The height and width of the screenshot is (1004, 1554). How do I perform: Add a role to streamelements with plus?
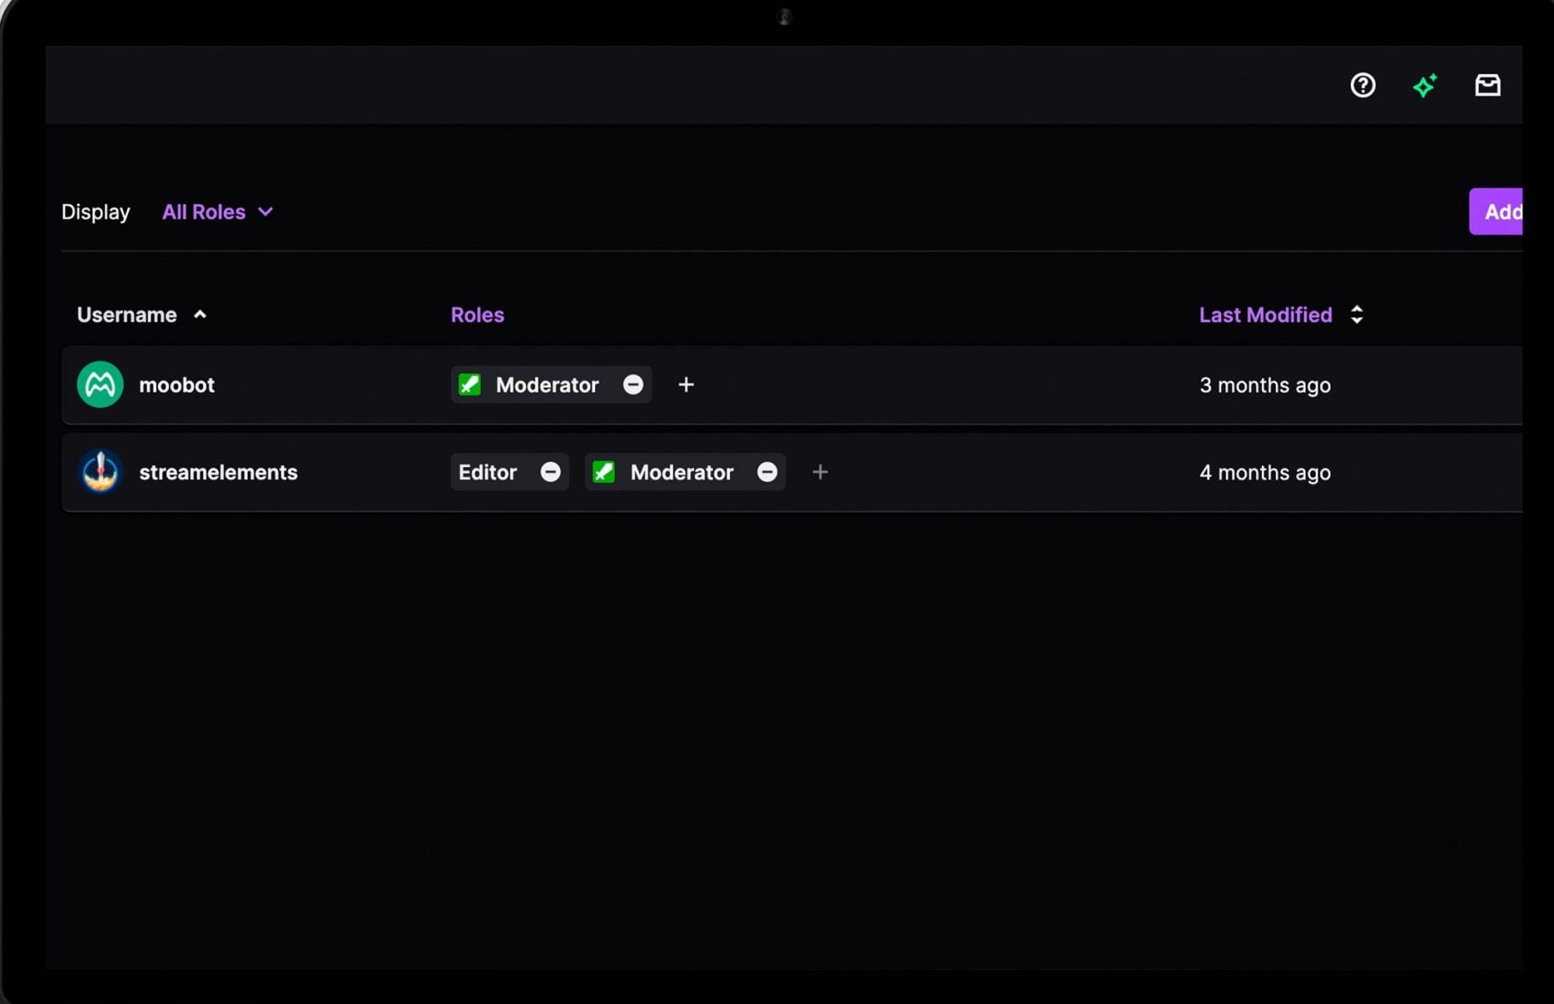click(820, 472)
